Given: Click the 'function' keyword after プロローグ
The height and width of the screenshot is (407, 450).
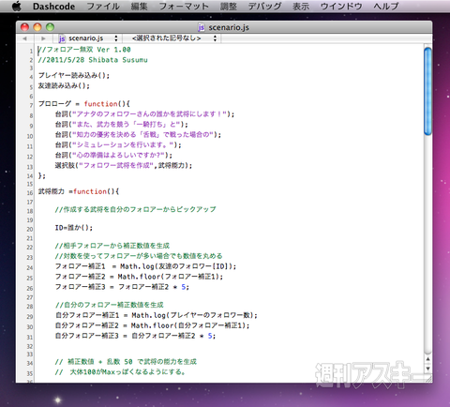Looking at the screenshot, I should (x=100, y=103).
